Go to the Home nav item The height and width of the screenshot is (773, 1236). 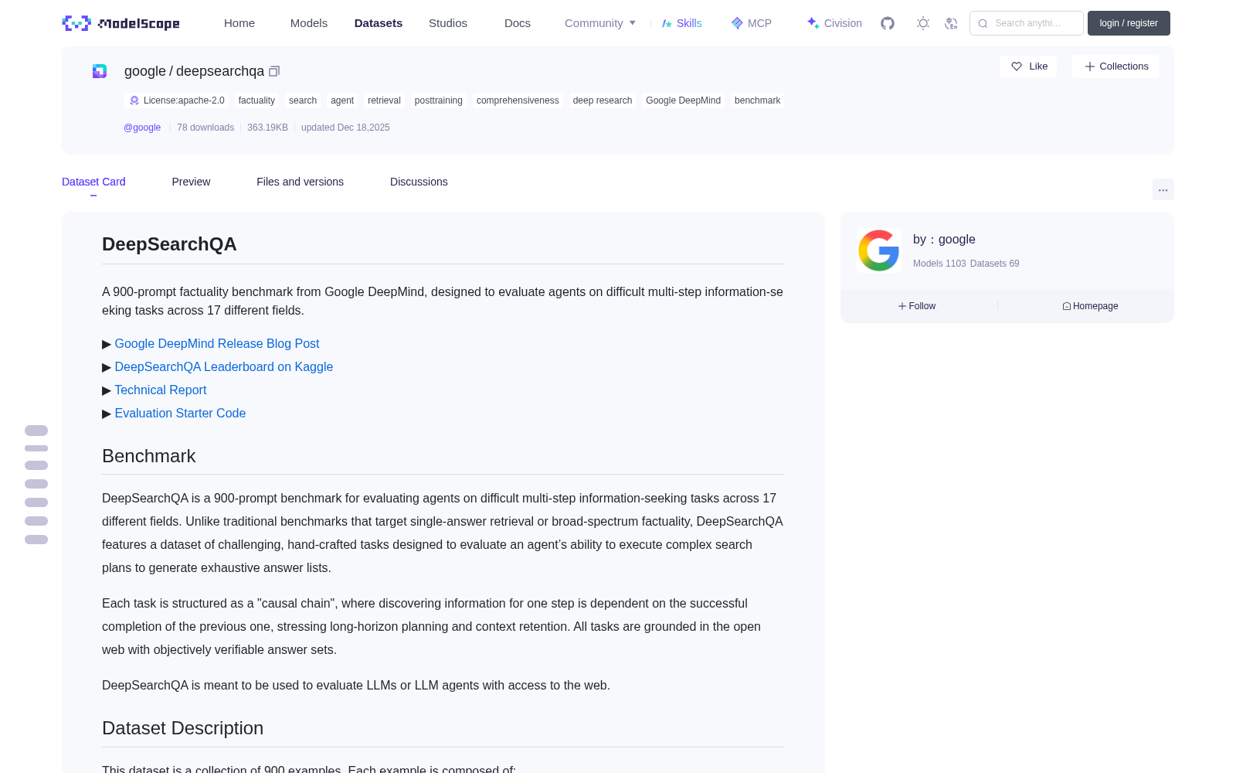coord(239,23)
